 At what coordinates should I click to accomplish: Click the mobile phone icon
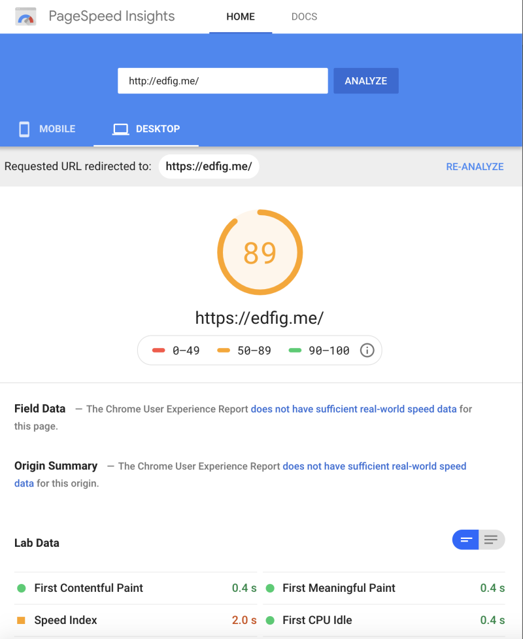tap(24, 129)
